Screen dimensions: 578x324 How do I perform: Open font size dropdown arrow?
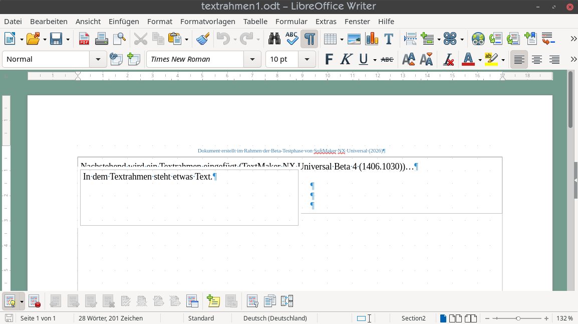click(x=307, y=59)
